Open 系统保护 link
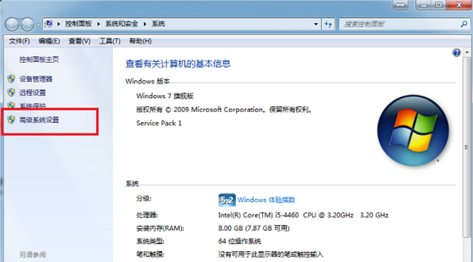473x262 pixels. coord(32,106)
